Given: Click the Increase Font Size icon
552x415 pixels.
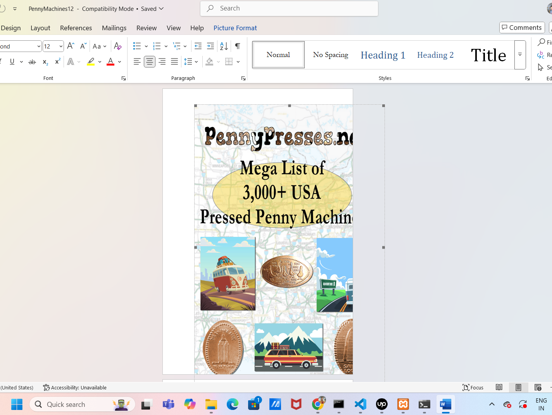Looking at the screenshot, I should point(71,46).
